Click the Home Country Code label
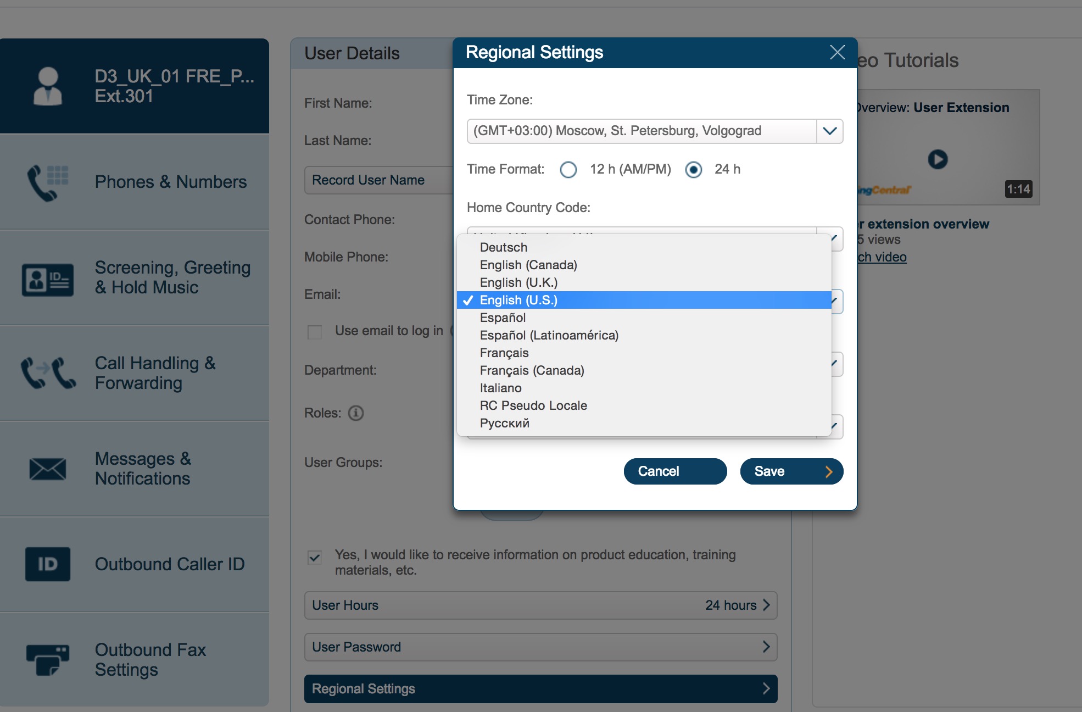Image resolution: width=1082 pixels, height=712 pixels. click(528, 208)
